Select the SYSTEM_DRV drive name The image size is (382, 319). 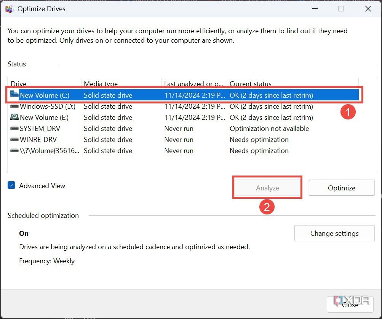40,129
